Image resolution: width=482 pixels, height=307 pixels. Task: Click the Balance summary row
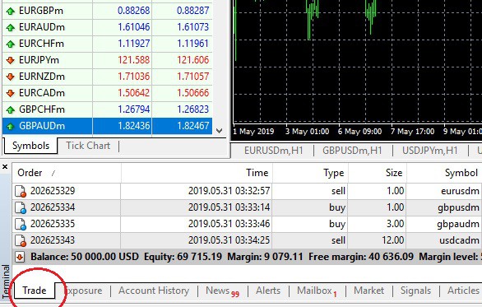pos(247,257)
